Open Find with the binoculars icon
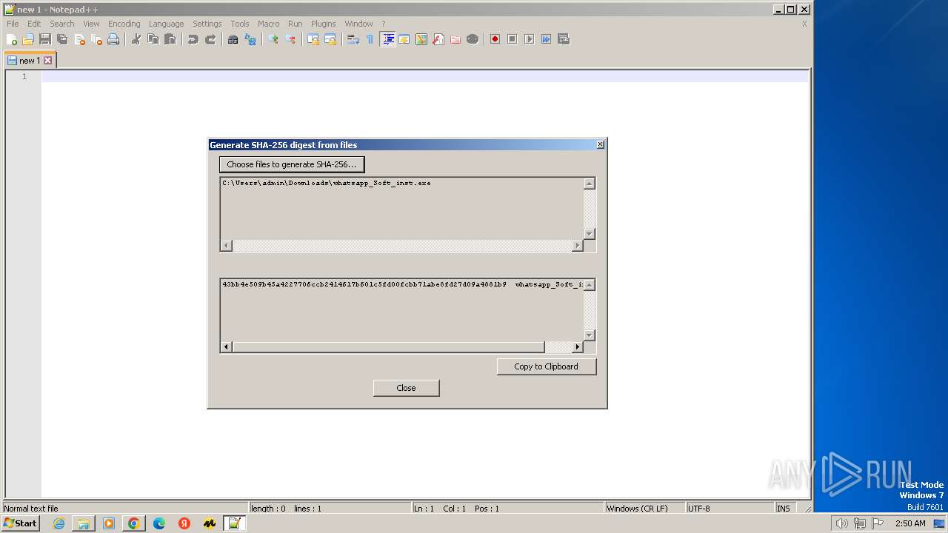The height and width of the screenshot is (533, 948). 233,39
